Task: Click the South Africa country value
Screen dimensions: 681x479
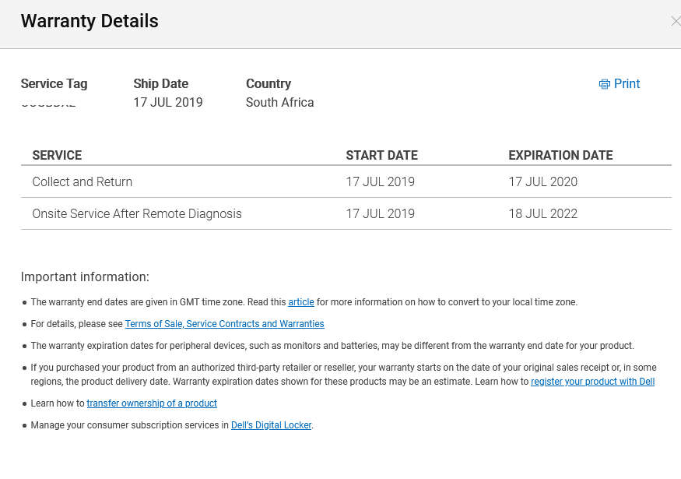Action: (x=279, y=102)
